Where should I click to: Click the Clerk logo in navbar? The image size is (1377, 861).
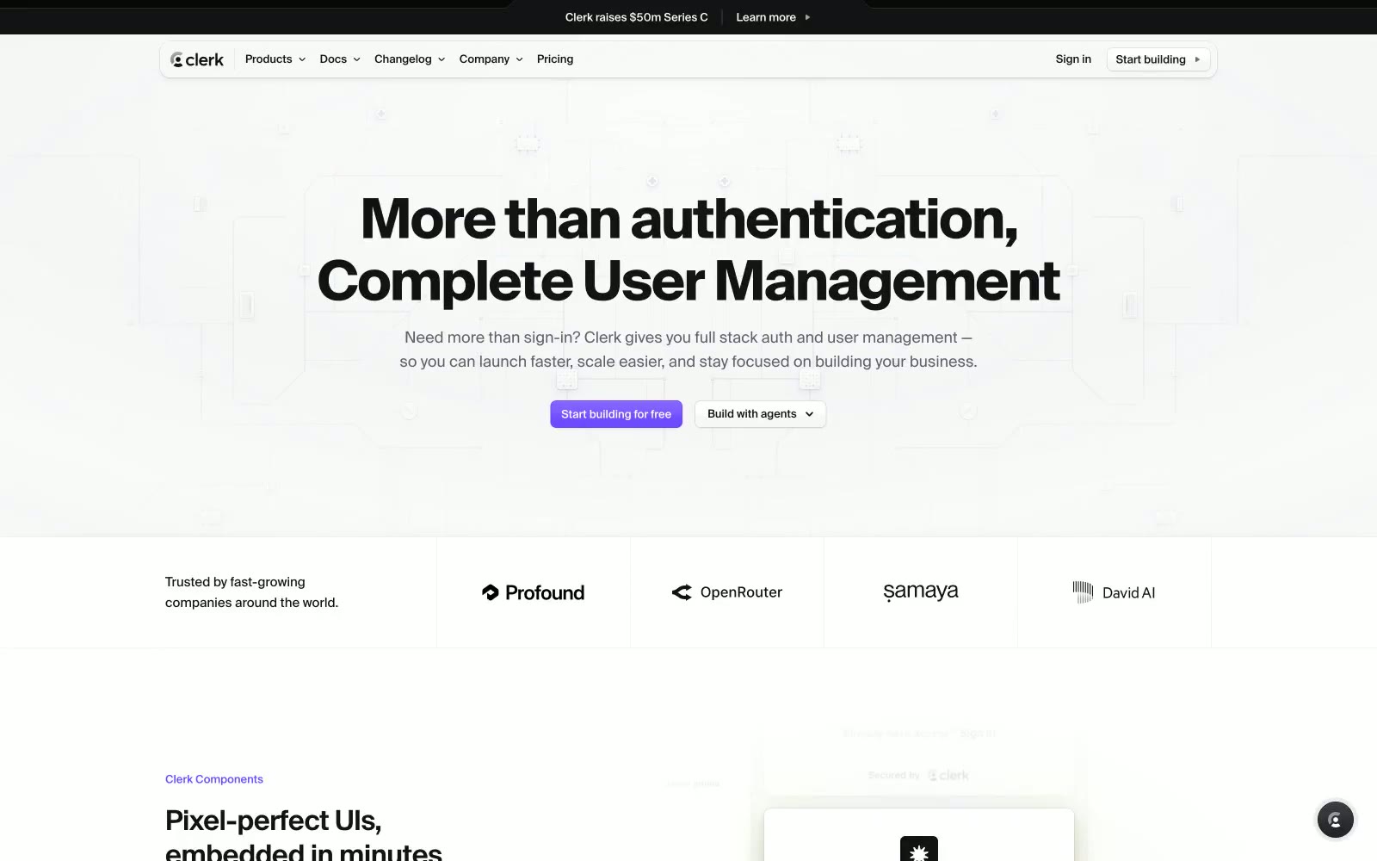pyautogui.click(x=197, y=59)
